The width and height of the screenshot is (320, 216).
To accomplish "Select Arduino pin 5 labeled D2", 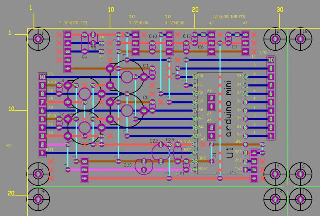I will coord(246,136).
